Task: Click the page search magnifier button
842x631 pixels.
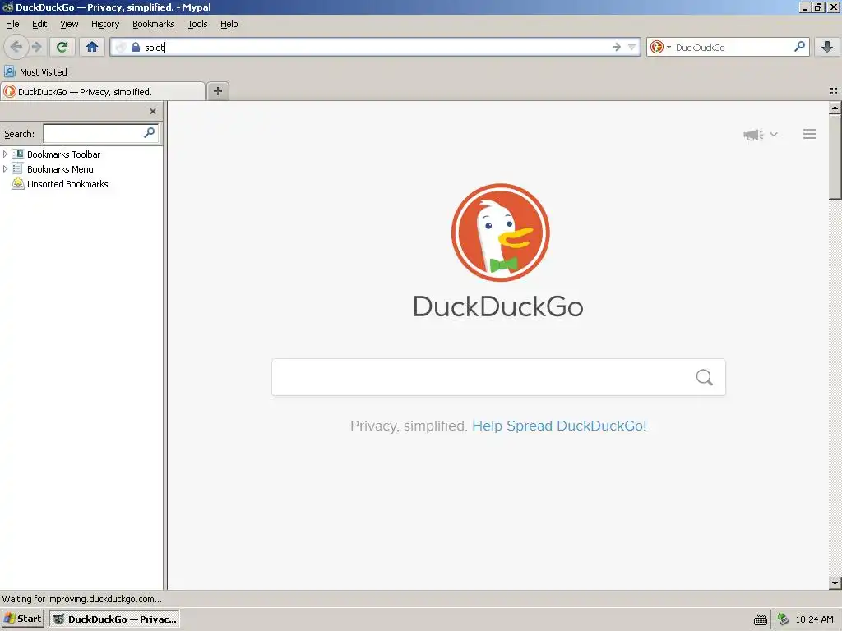Action: pyautogui.click(x=705, y=377)
